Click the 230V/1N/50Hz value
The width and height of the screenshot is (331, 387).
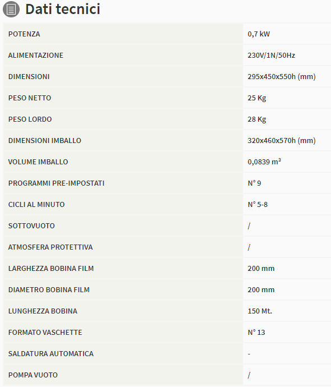(272, 56)
